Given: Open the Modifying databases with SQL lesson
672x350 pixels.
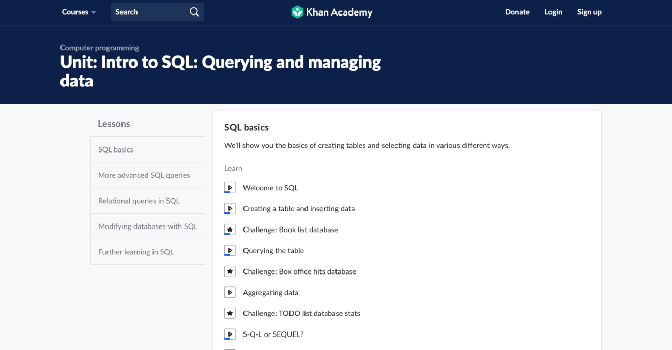Looking at the screenshot, I should click(x=147, y=226).
